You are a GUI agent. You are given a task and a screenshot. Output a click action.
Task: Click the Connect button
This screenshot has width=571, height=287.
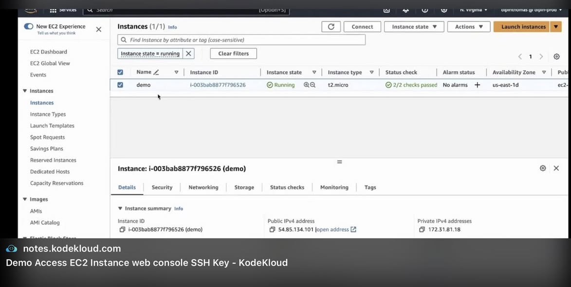pos(362,27)
